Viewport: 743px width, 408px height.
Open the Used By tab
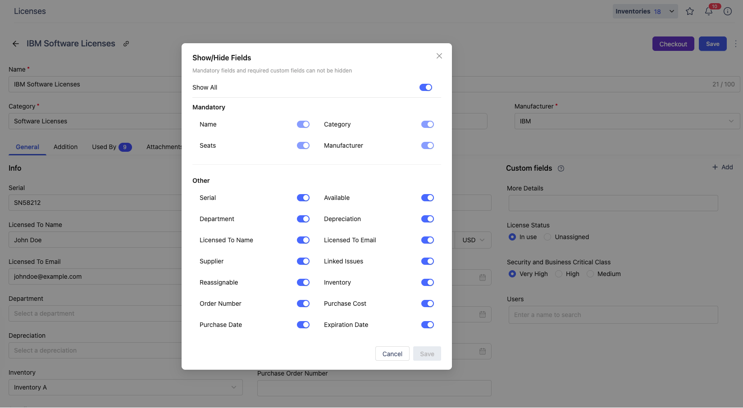coord(111,147)
